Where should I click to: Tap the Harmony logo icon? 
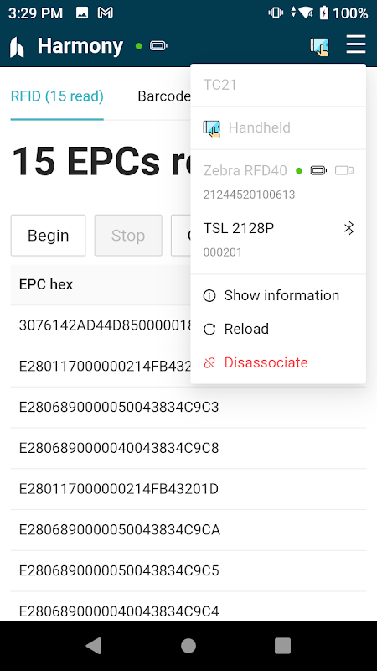[x=17, y=47]
